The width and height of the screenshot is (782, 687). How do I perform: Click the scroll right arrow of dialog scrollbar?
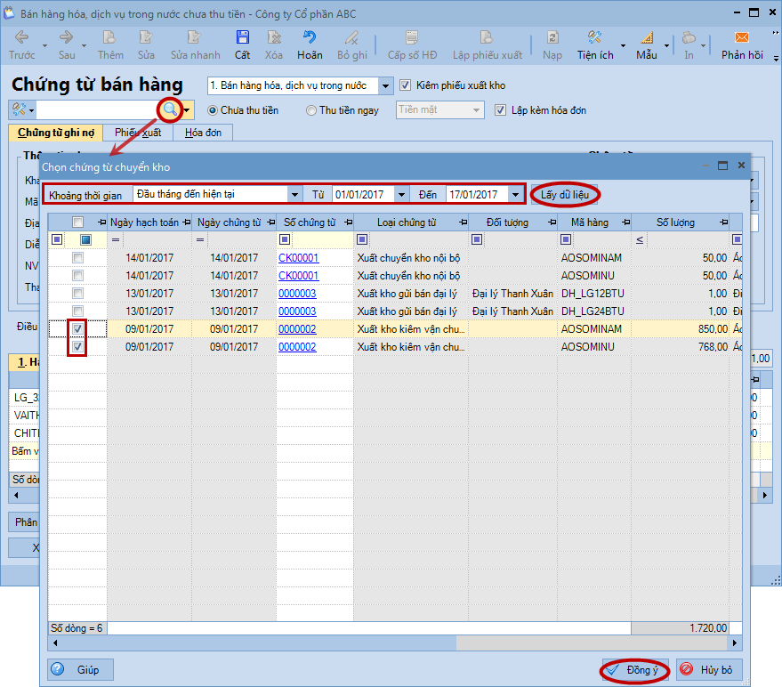coord(735,643)
